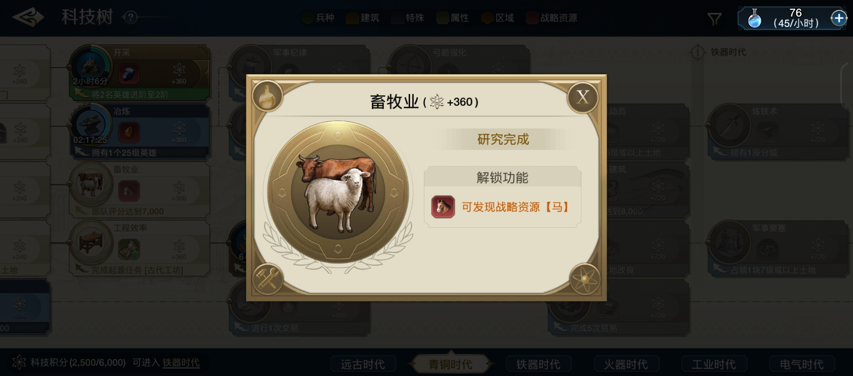Switch to the 远古时代 tab
This screenshot has width=853, height=376.
click(x=363, y=364)
